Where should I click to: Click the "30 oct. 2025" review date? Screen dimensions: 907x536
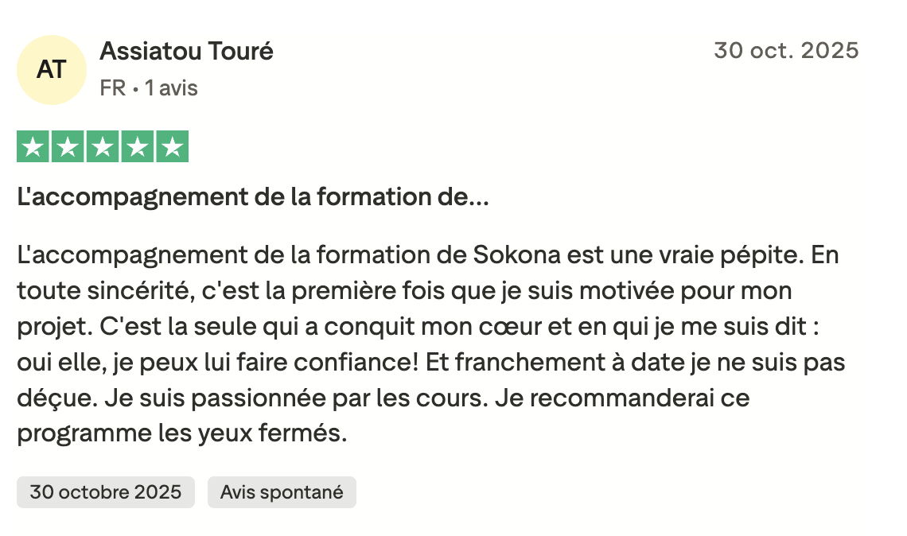tap(786, 51)
